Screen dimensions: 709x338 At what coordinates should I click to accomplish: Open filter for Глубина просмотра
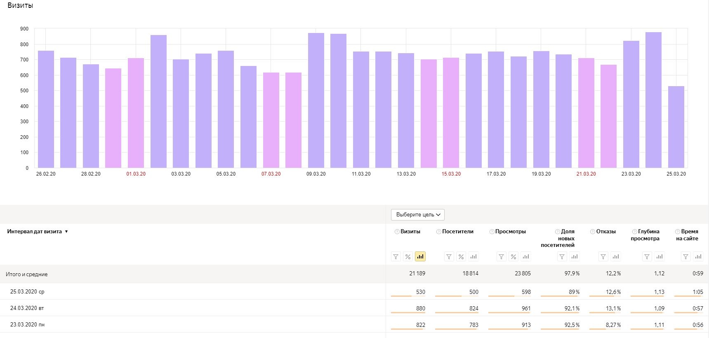click(x=647, y=257)
